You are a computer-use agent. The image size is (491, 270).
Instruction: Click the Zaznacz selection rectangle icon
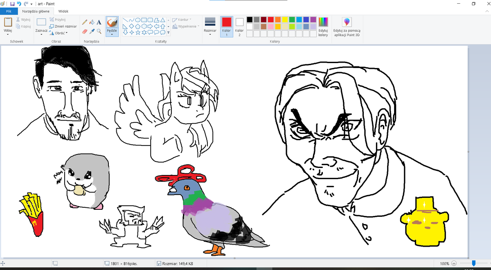[x=41, y=22]
